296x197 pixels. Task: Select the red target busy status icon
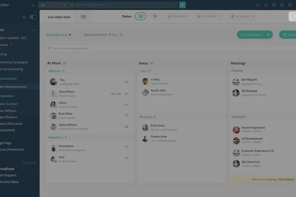155,16
